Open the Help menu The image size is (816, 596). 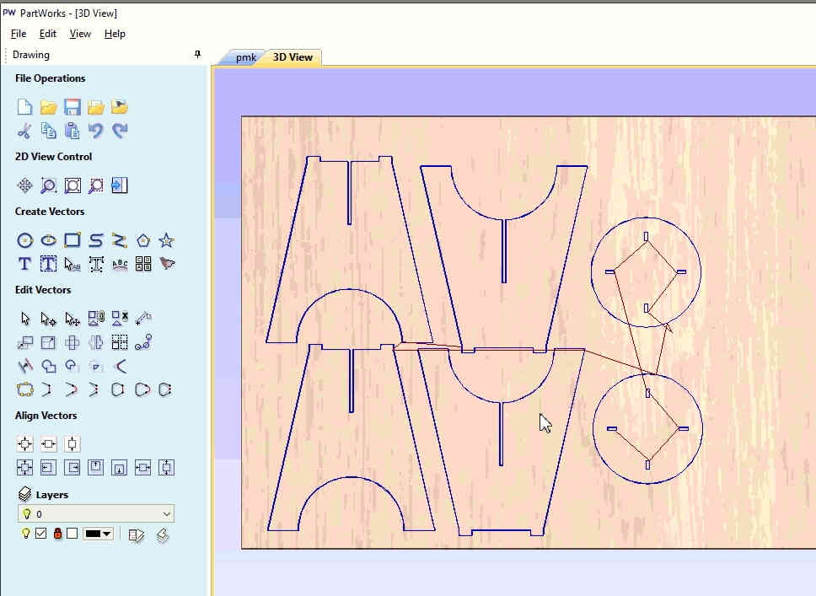[x=115, y=34]
